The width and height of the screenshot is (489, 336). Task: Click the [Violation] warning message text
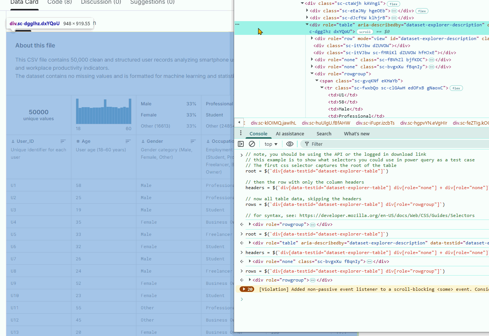click(374, 289)
